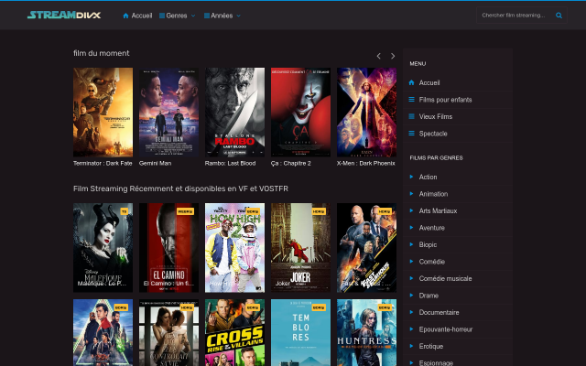Click arrow icon beside Erotique genre
The width and height of the screenshot is (586, 366).
[x=411, y=346]
